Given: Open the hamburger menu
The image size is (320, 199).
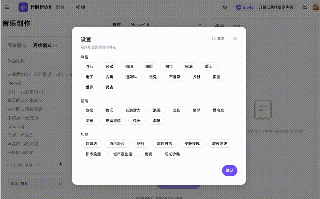Looking at the screenshot, I should coord(7,7).
